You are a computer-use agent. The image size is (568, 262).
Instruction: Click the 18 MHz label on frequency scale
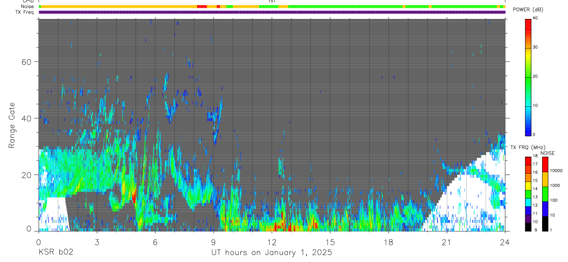click(x=536, y=156)
